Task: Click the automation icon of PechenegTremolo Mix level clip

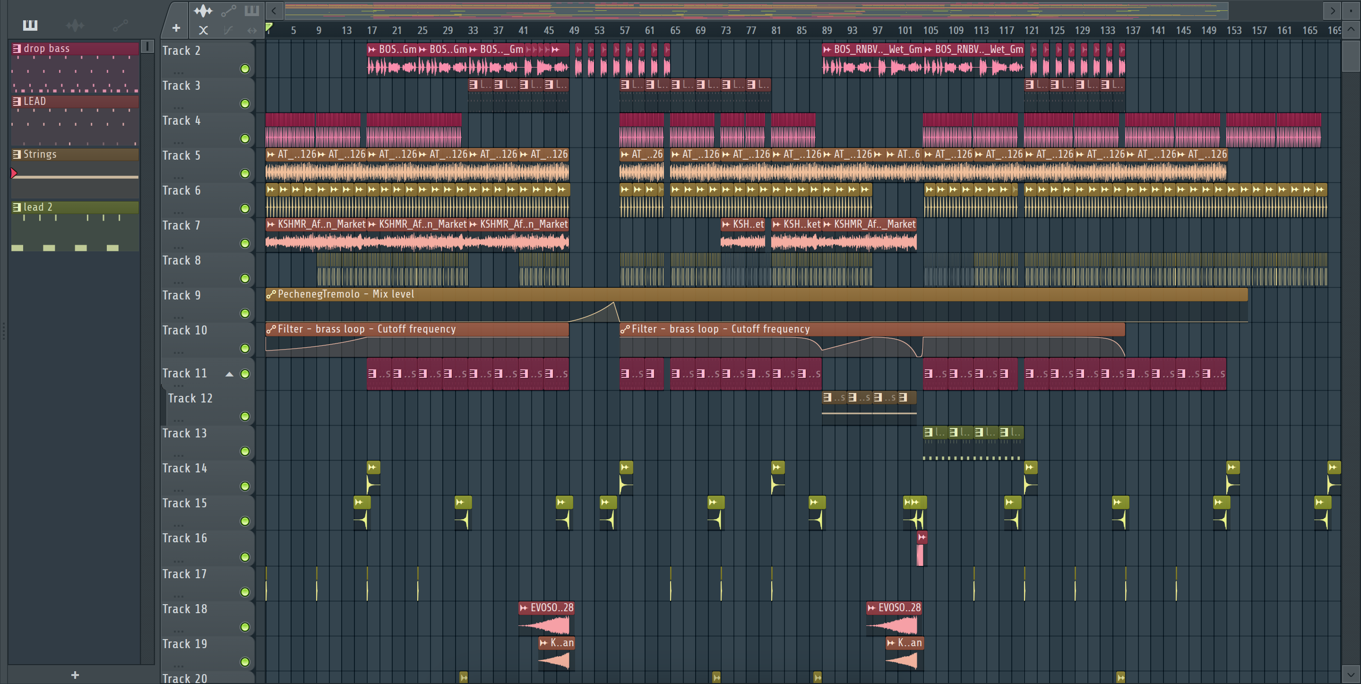Action: 271,294
